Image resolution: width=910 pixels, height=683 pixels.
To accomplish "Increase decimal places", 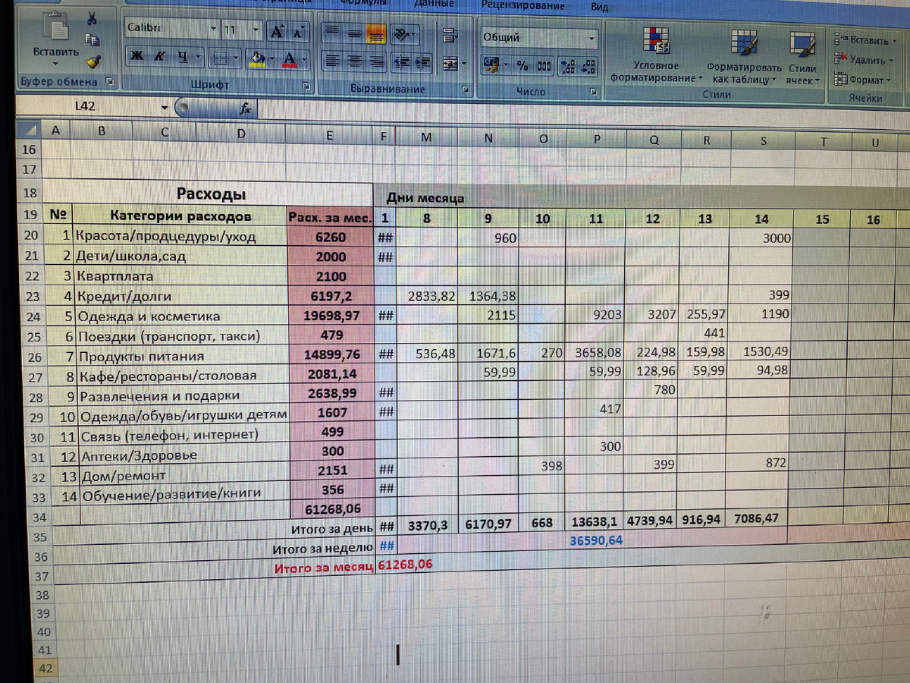I will (x=568, y=67).
